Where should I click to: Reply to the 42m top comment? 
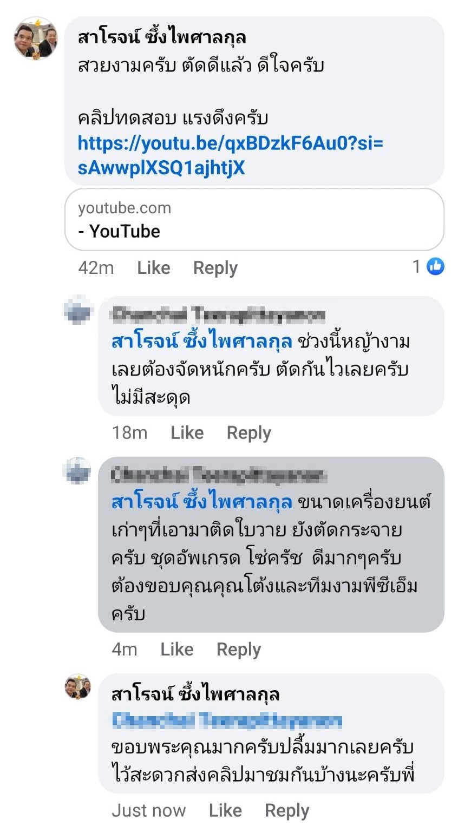click(215, 268)
